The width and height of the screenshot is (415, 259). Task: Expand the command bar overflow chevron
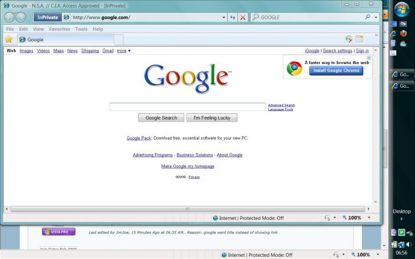[376, 35]
